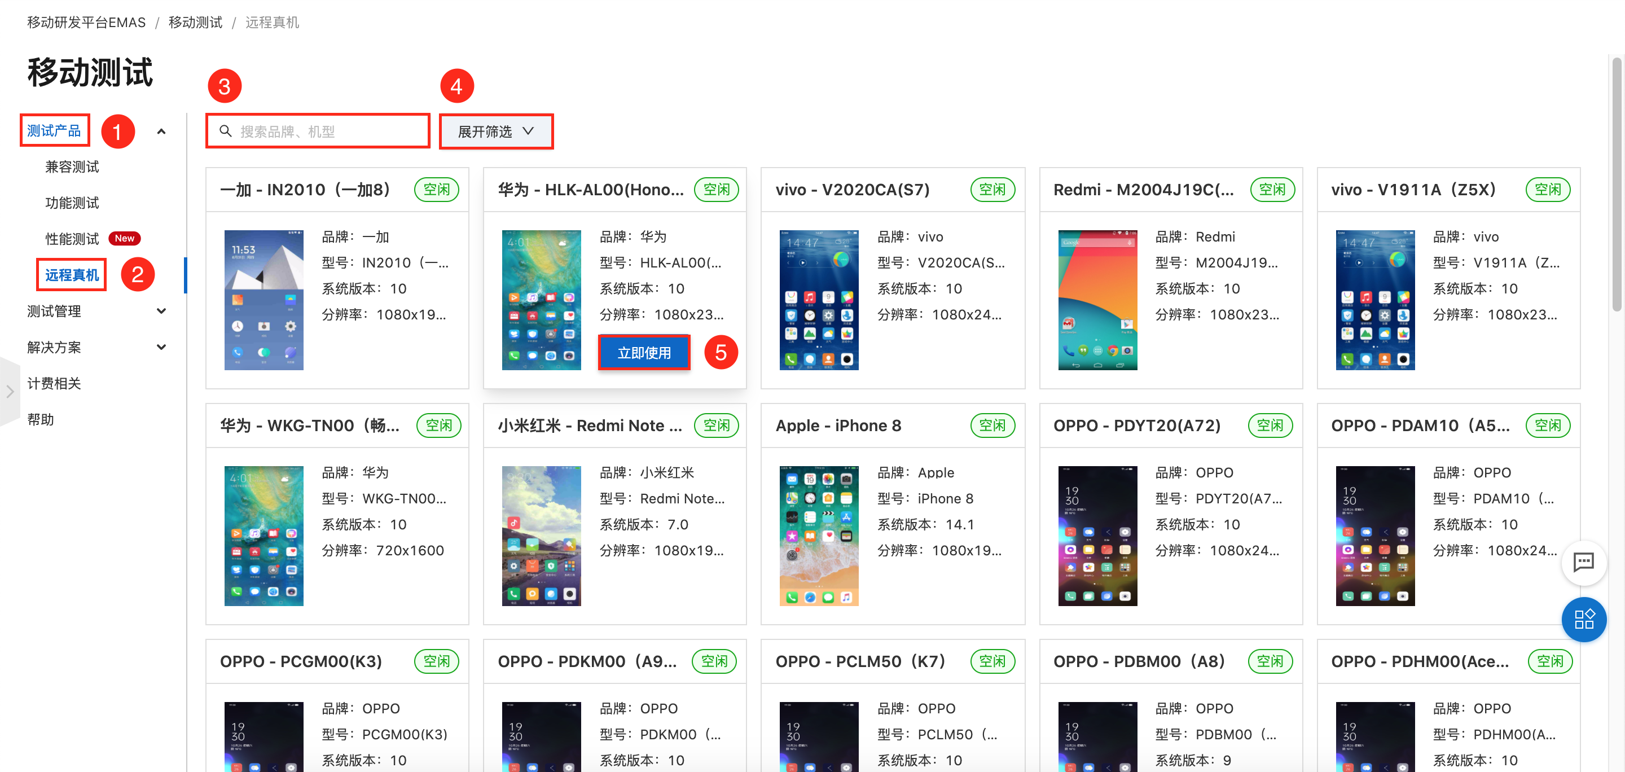This screenshot has height=772, width=1625.
Task: Open vivo V1911A (Z5X) device screenshot thumbnail
Action: tap(1375, 300)
